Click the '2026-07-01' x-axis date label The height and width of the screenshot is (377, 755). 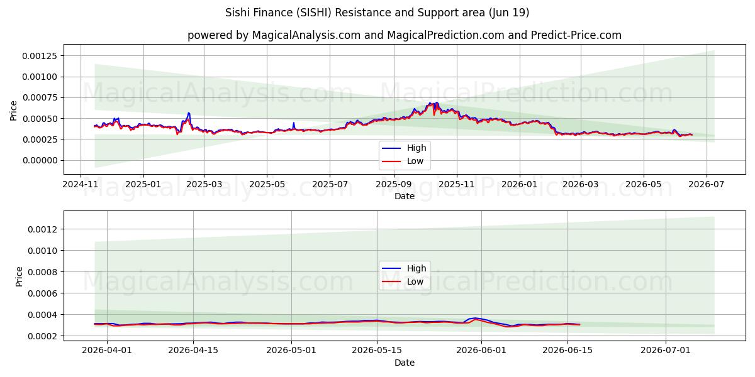[666, 351]
